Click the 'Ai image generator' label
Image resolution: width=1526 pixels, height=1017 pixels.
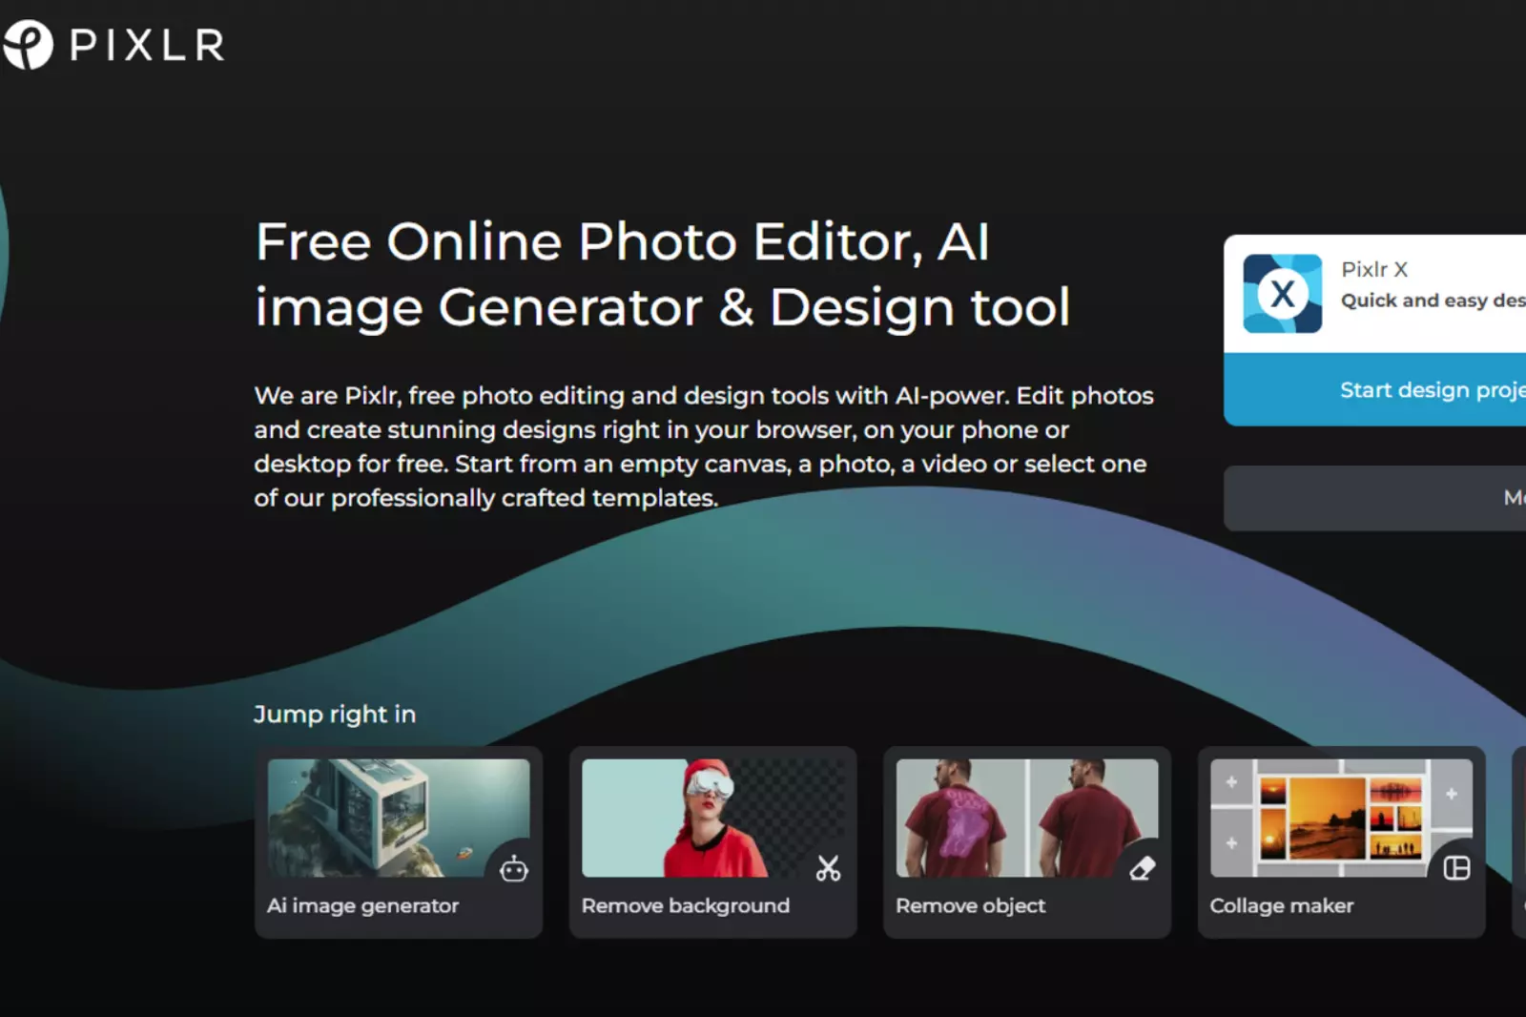tap(362, 905)
